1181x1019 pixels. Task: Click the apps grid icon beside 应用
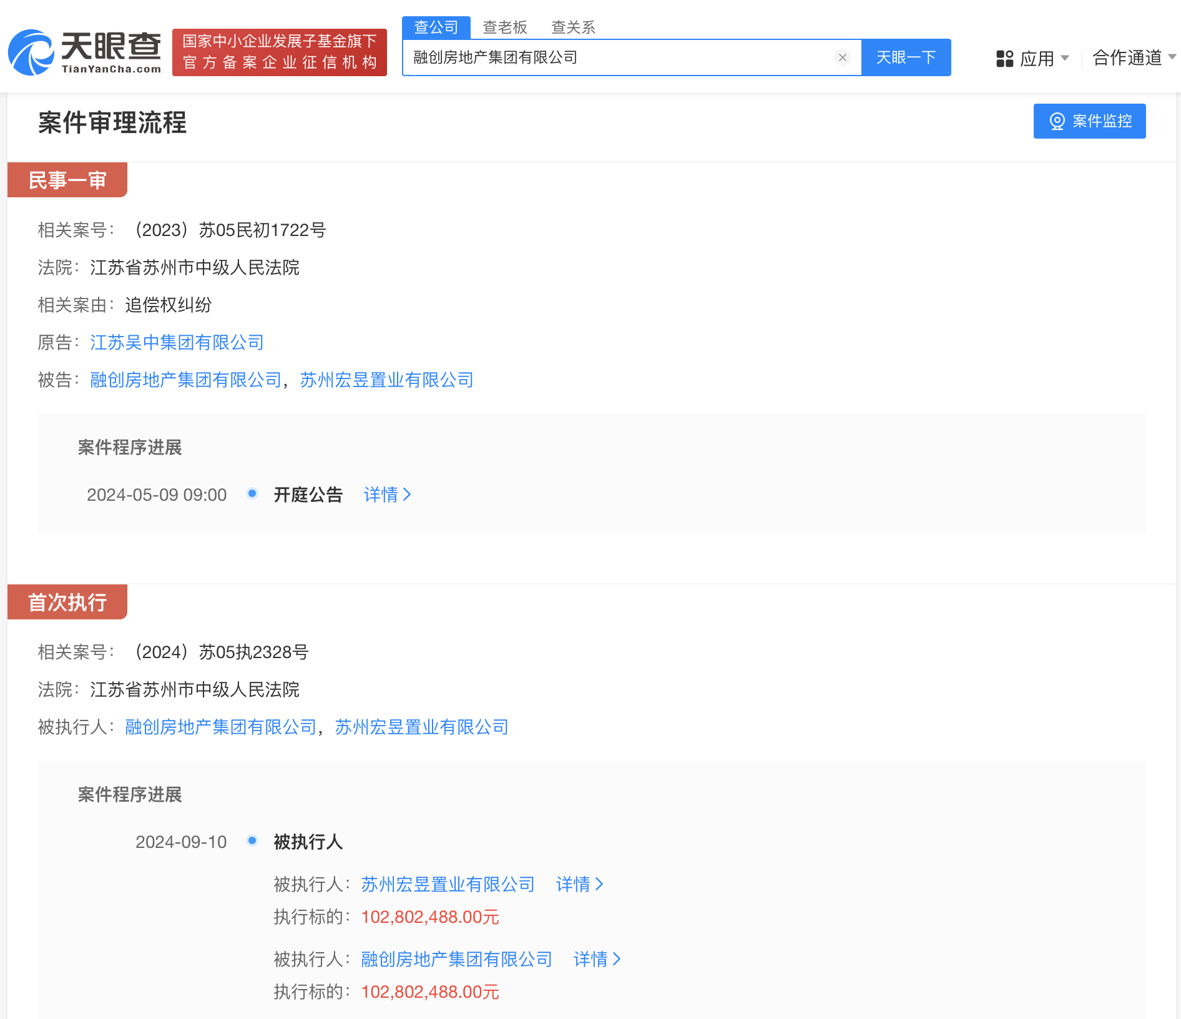1004,58
